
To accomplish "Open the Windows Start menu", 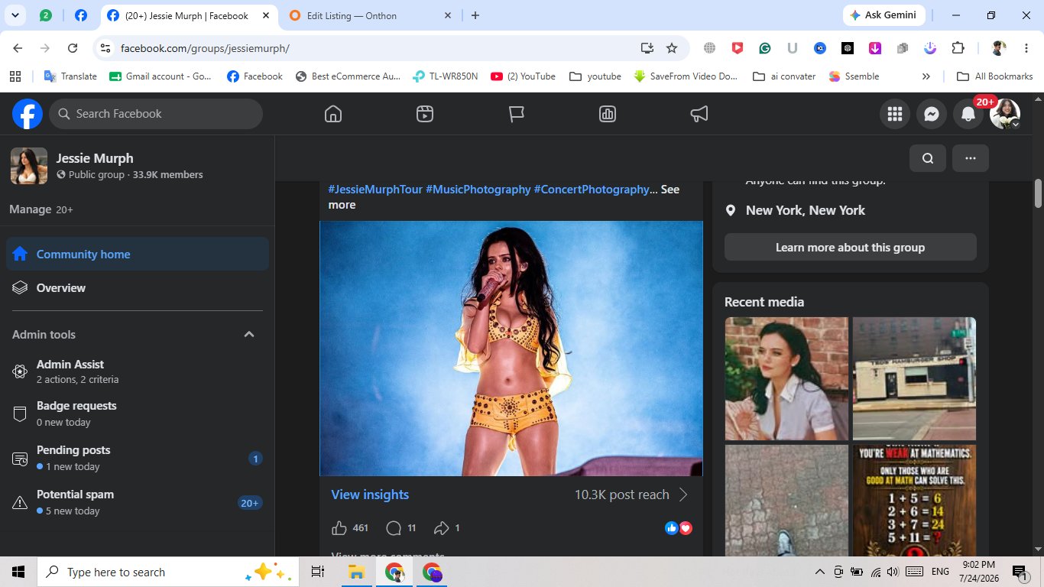I will [x=18, y=572].
